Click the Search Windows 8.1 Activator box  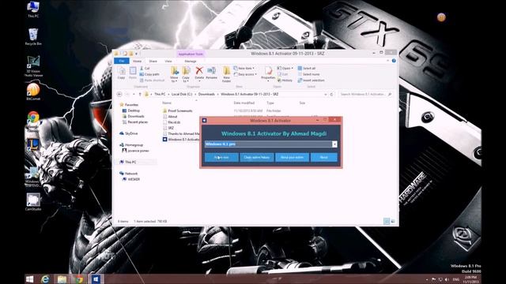click(x=365, y=95)
